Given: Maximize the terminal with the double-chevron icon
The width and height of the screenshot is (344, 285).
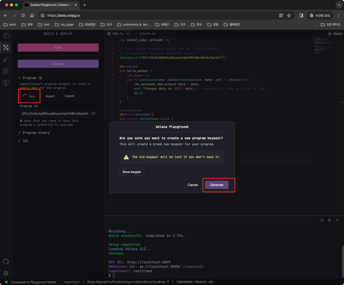Looking at the screenshot, I should point(329,220).
